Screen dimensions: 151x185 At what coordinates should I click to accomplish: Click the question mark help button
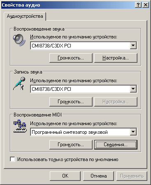click(x=138, y=5)
